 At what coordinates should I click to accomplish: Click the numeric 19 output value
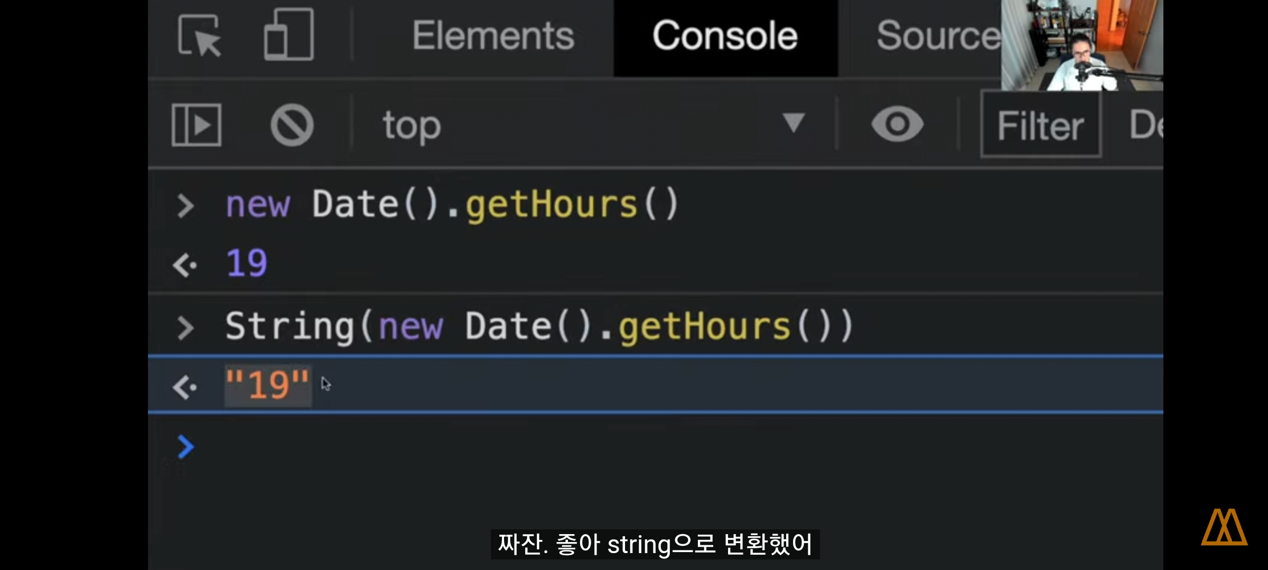247,263
